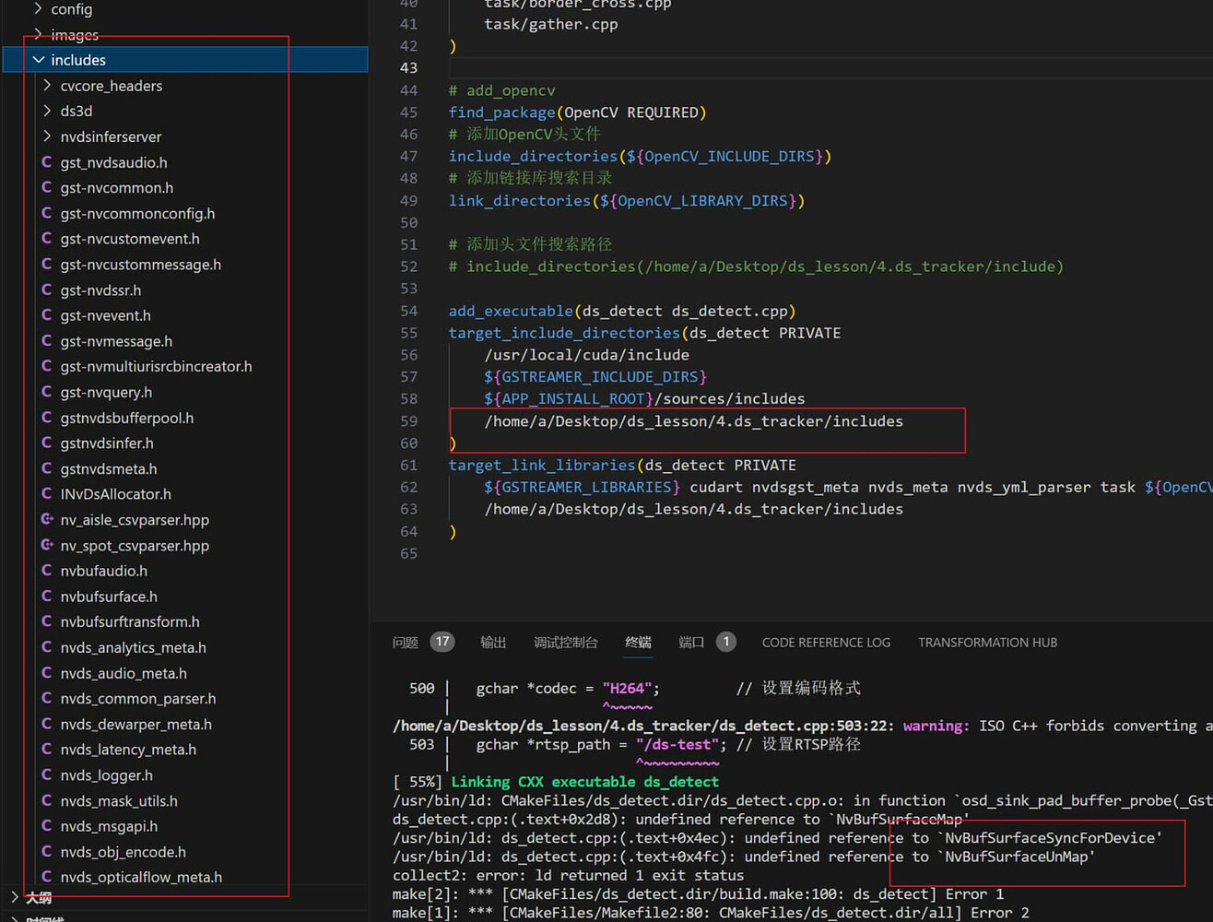Click the C icon beside nvbufsurface.h

[x=46, y=597]
